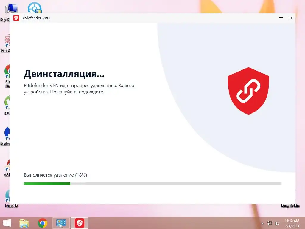Open the Control Panel taskbar item

pos(61,223)
